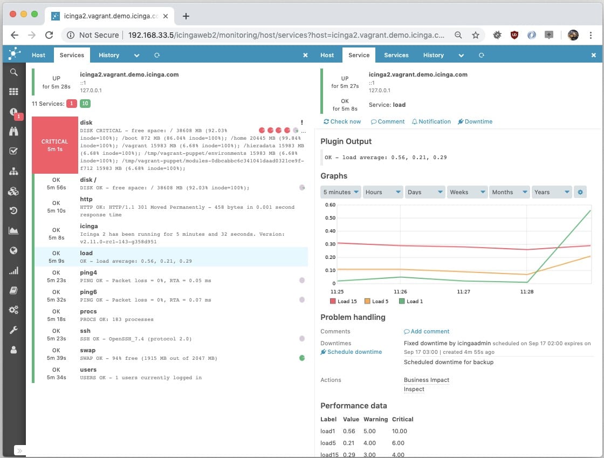Viewport: 604px width, 458px height.
Task: Open the tab dropdown chevron in load service pane
Action: [461, 56]
